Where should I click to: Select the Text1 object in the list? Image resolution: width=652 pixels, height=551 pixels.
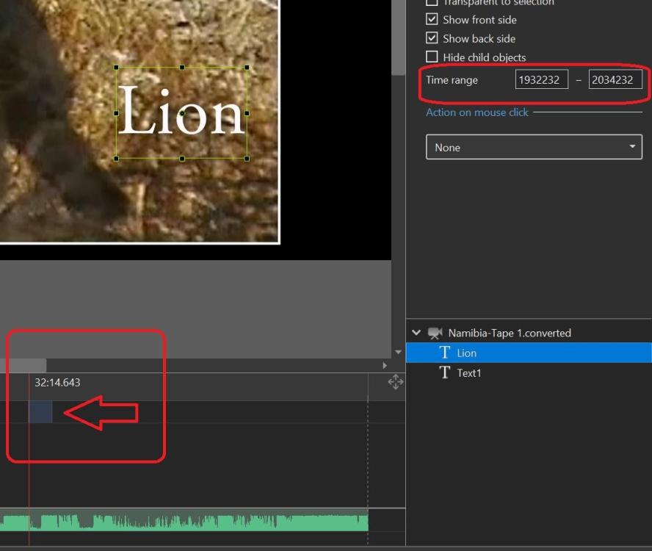(x=468, y=372)
